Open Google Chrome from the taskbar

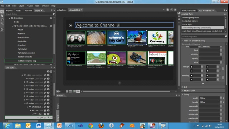(x=91, y=126)
